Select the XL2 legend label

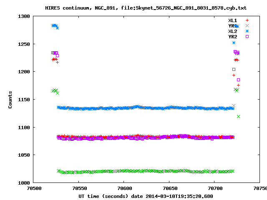point(233,31)
